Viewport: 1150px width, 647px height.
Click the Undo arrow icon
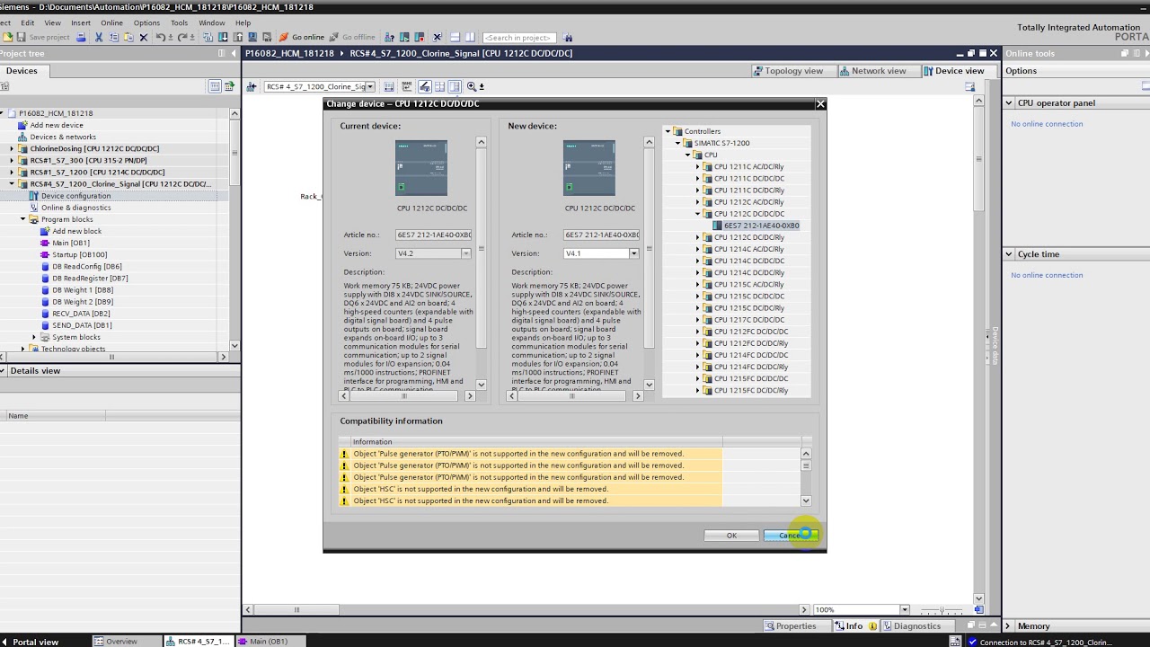click(161, 37)
